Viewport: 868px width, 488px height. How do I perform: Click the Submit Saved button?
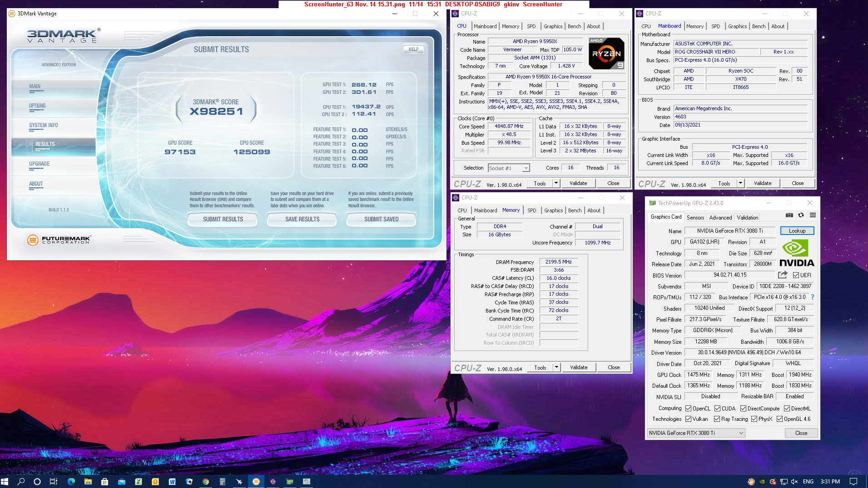pos(381,220)
